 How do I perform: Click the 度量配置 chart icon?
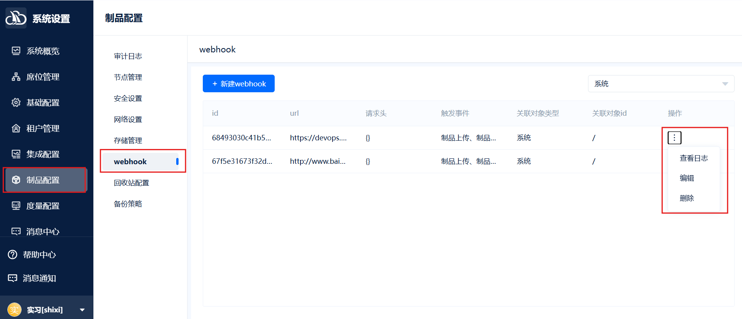pyautogui.click(x=16, y=206)
